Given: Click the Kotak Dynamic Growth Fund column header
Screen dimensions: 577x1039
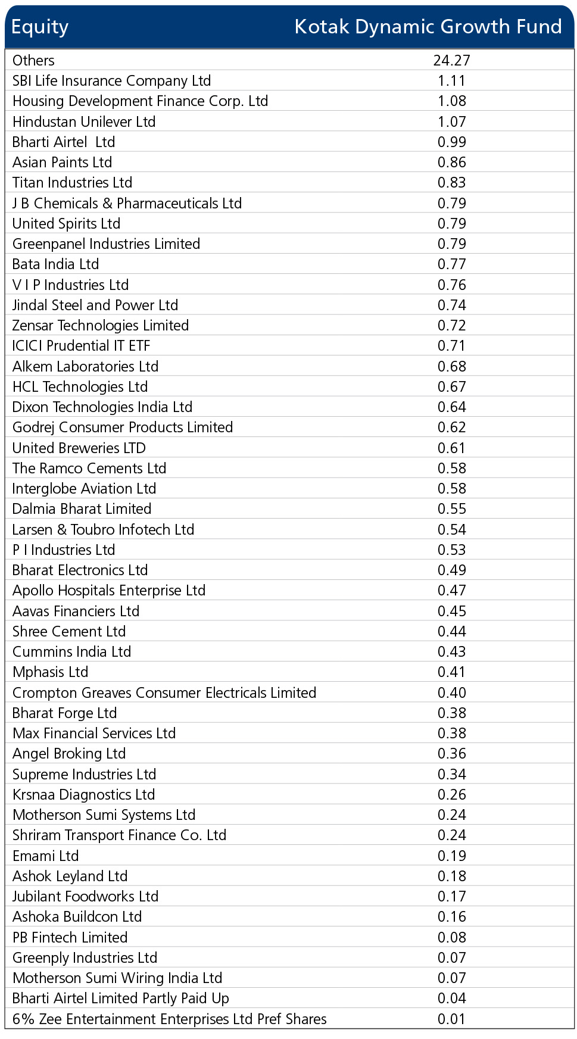Looking at the screenshot, I should (428, 27).
